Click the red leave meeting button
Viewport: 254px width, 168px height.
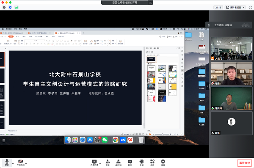(244, 163)
